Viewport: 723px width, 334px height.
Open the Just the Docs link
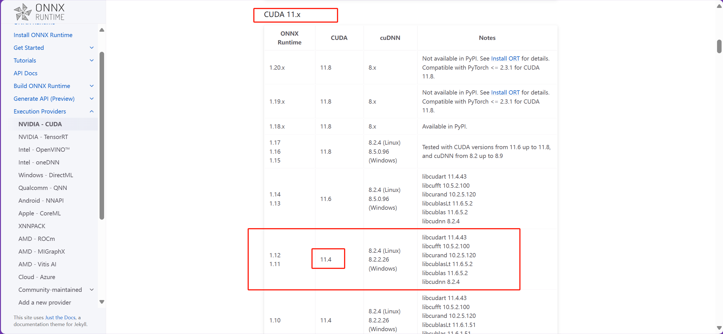pos(60,317)
